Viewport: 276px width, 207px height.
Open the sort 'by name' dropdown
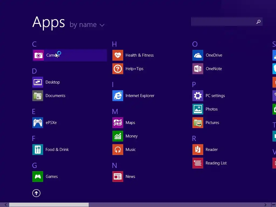pos(87,25)
